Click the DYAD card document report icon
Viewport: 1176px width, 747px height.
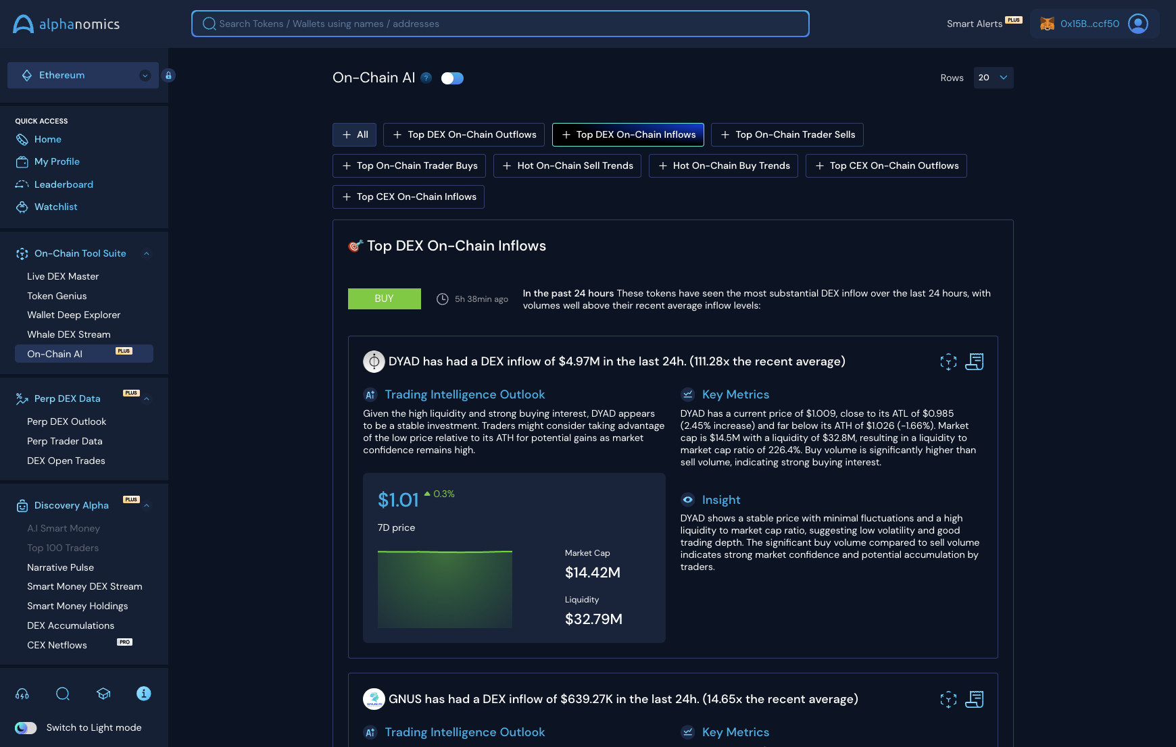coord(974,362)
